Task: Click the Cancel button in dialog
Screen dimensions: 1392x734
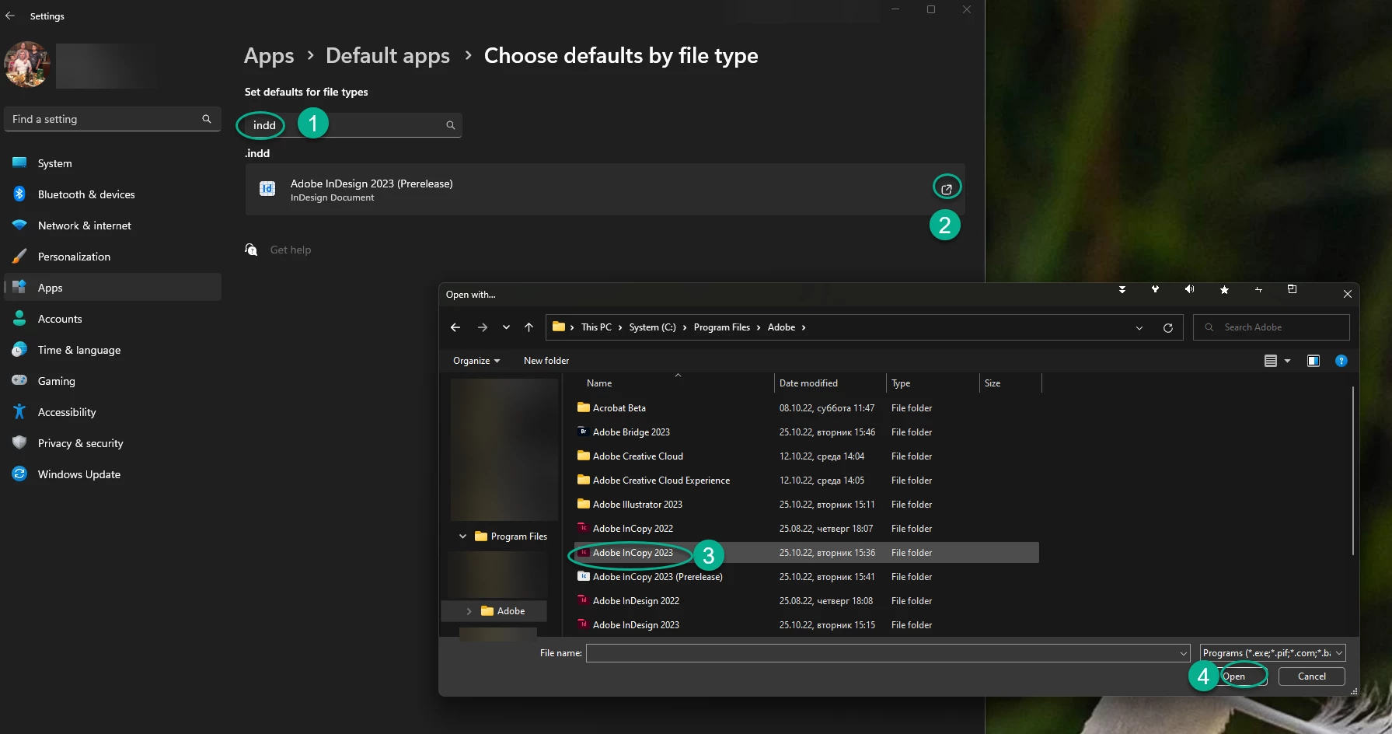Action: 1312,676
